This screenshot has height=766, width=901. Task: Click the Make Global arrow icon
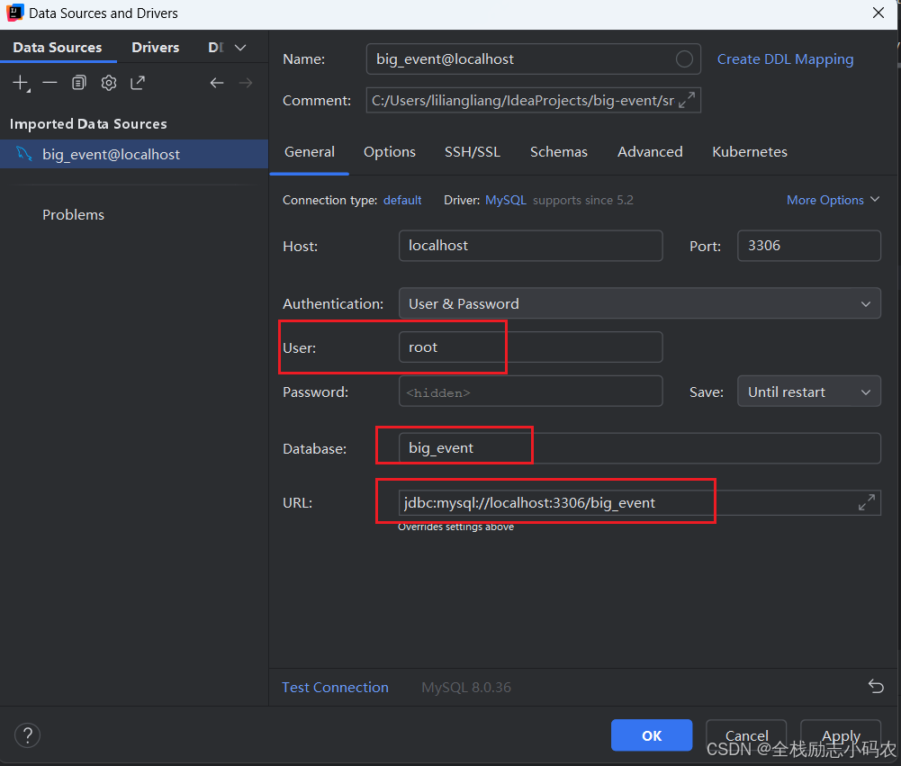tap(137, 82)
